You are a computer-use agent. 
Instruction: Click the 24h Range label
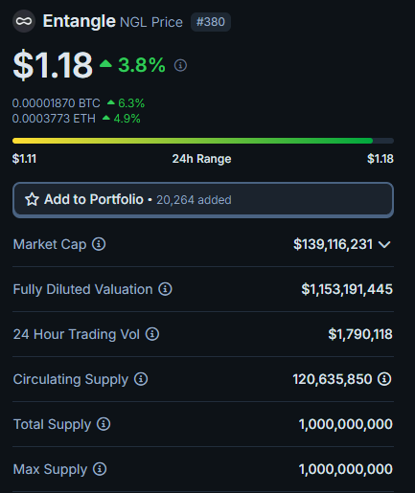(201, 159)
